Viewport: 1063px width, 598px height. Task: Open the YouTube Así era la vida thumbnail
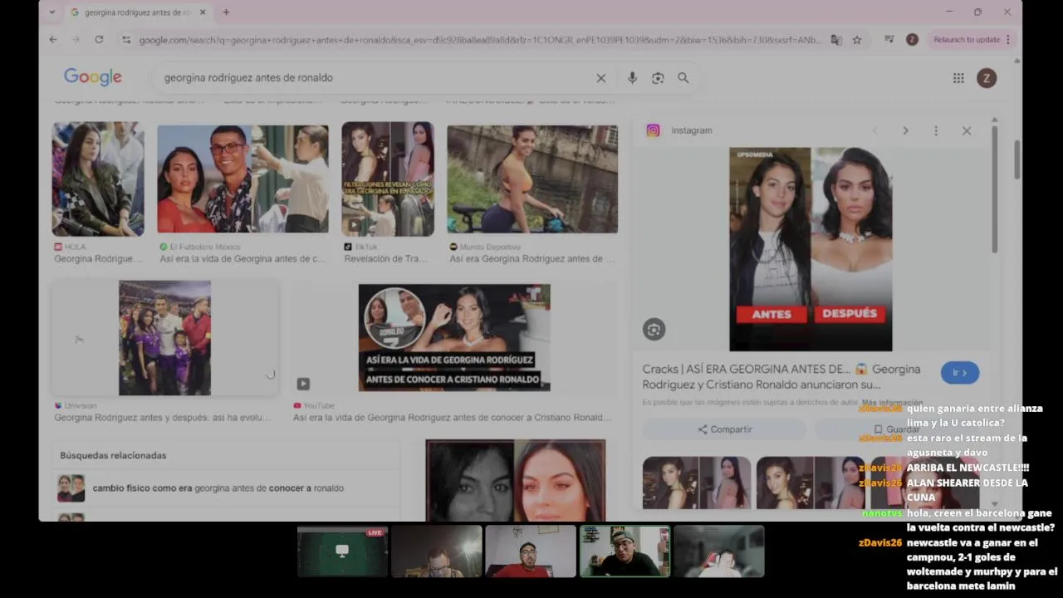pyautogui.click(x=454, y=338)
